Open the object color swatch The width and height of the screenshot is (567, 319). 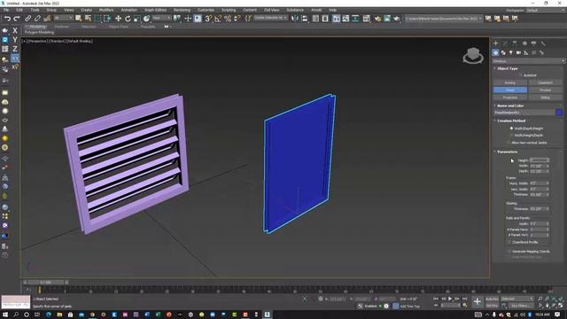coord(559,113)
